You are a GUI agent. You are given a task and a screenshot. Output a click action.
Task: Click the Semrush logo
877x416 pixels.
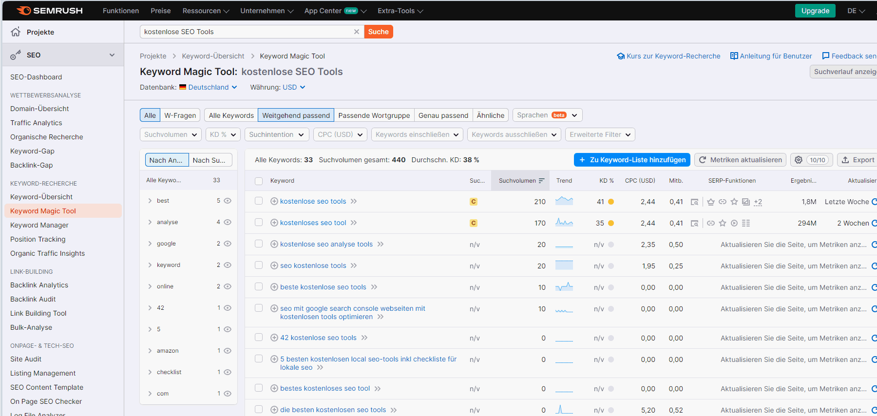coord(50,11)
